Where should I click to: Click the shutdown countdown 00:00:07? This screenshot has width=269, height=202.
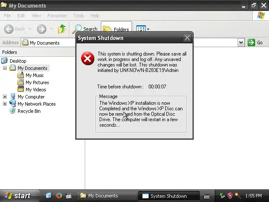pos(157,87)
